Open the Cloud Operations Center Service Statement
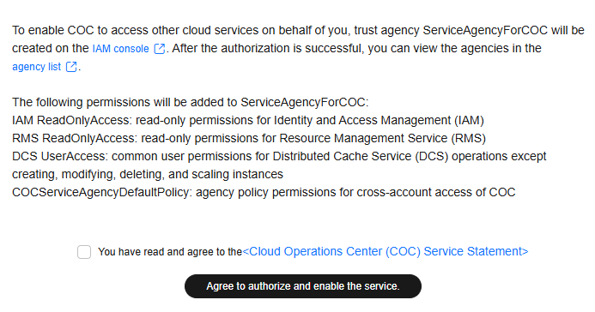Screen dimensions: 595x312 click(386, 251)
